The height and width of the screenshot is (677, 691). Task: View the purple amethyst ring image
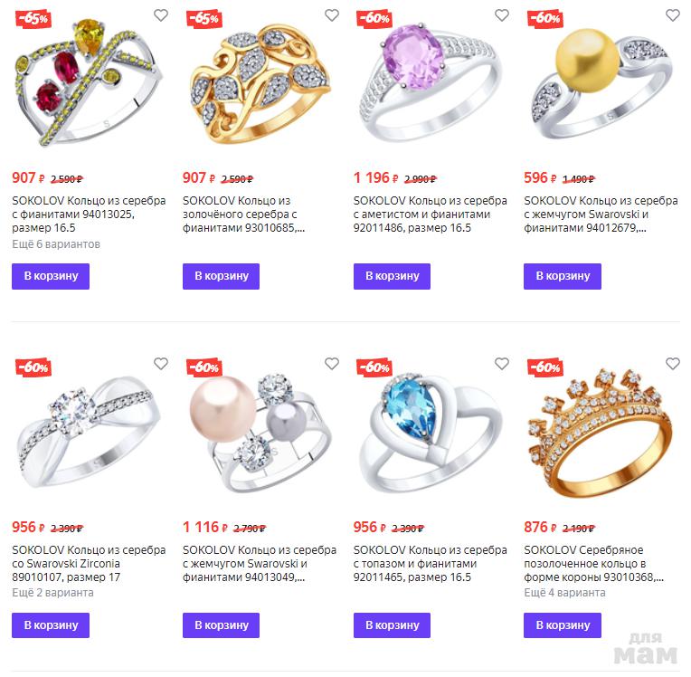(x=429, y=82)
